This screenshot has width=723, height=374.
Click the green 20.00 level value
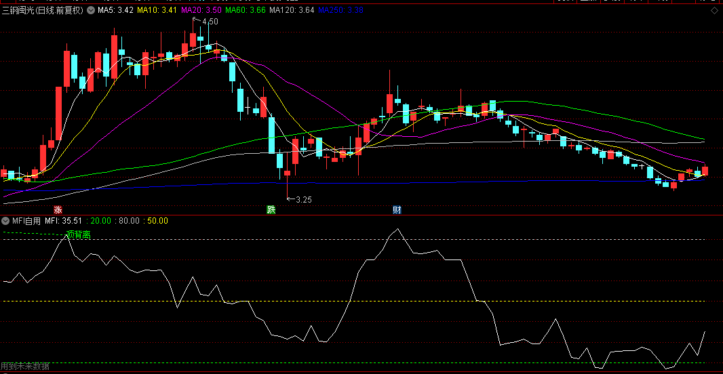[x=101, y=221]
